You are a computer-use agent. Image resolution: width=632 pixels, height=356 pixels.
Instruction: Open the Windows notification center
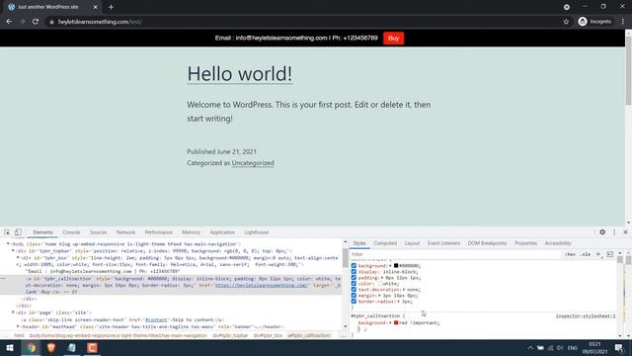coord(619,347)
